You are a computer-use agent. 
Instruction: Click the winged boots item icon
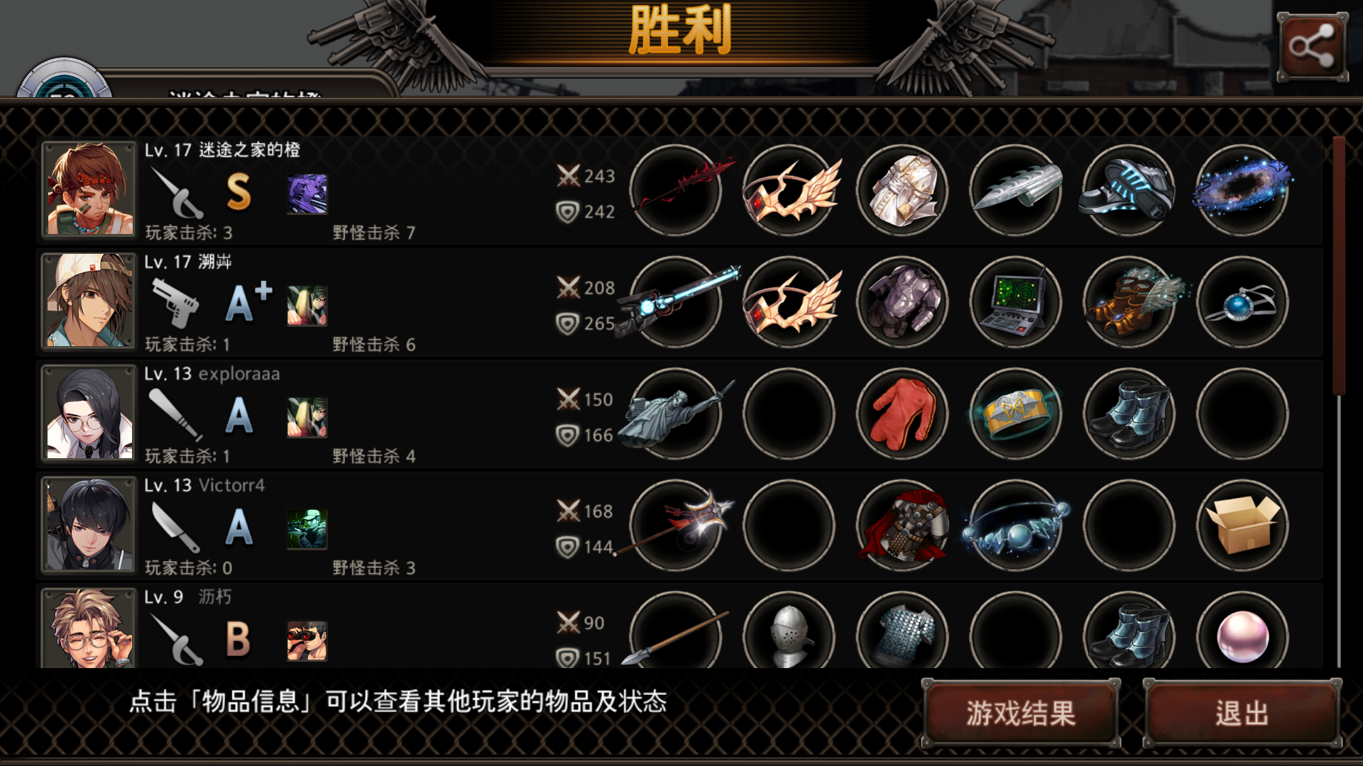click(x=1129, y=302)
